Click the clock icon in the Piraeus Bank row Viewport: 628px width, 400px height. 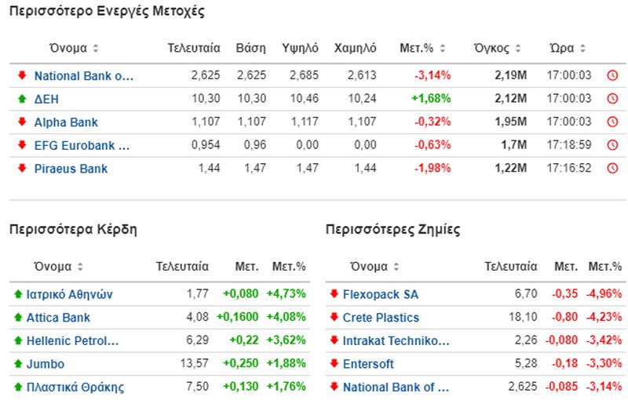(x=612, y=168)
